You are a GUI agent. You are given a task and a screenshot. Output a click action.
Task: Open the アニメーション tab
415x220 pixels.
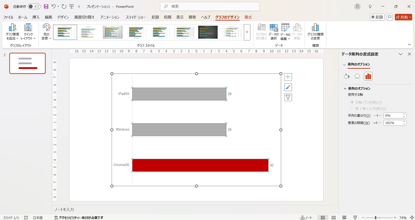(x=110, y=17)
